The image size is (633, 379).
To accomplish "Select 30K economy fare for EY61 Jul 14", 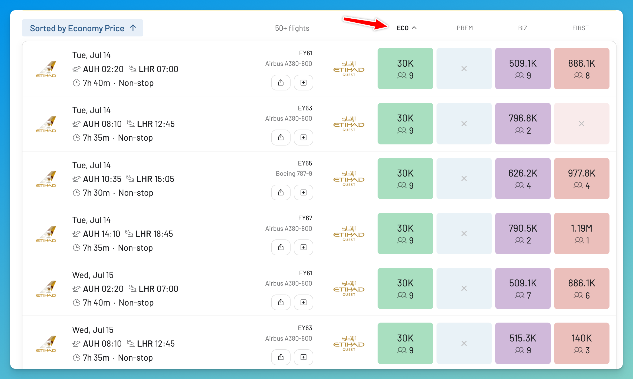I will 405,69.
